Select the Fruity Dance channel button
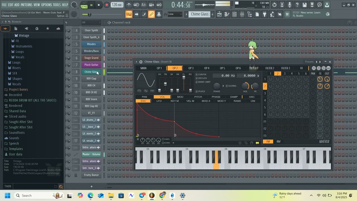Image resolution: width=357 pixels, height=201 pixels. 91,175
